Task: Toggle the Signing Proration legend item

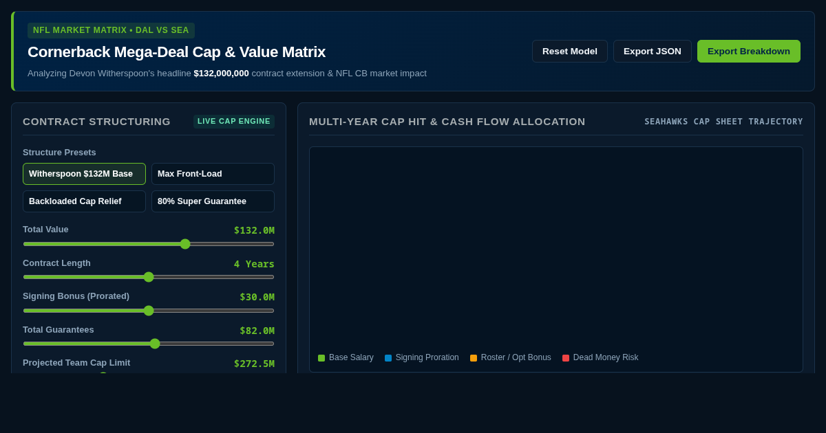Action: point(422,357)
